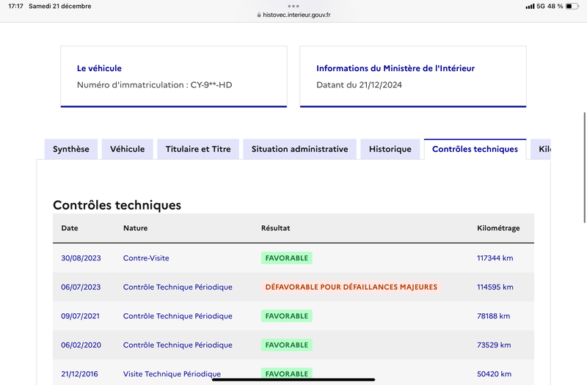
Task: Click DÉFAVORABLE POUR DÉFAILLANCES MAJEURES badge
Action: coord(351,287)
